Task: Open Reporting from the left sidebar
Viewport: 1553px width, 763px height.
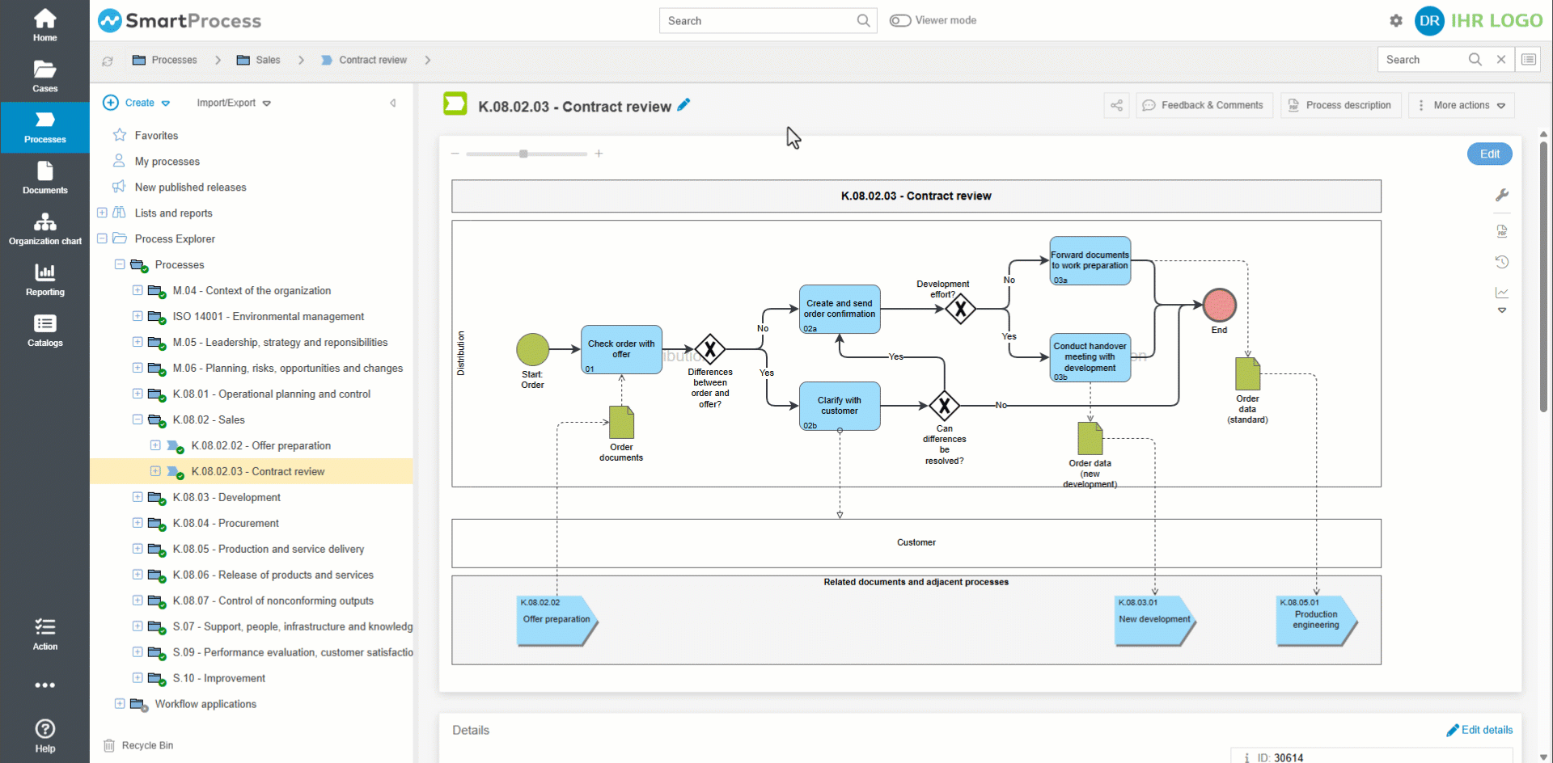Action: tap(44, 280)
